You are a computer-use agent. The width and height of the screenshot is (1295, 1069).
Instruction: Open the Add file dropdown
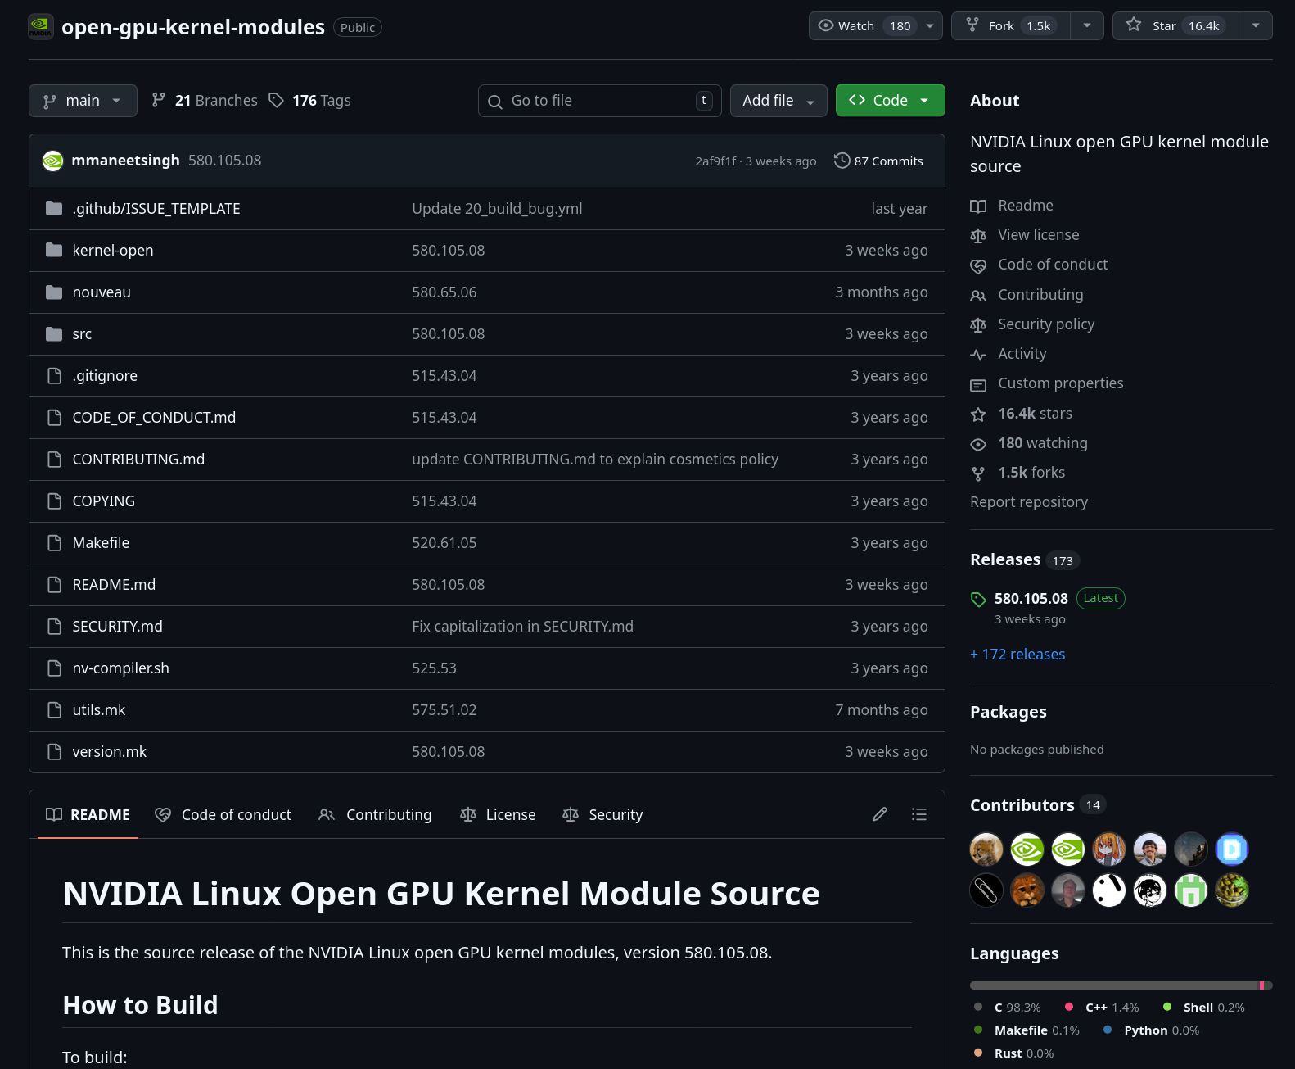click(x=778, y=101)
